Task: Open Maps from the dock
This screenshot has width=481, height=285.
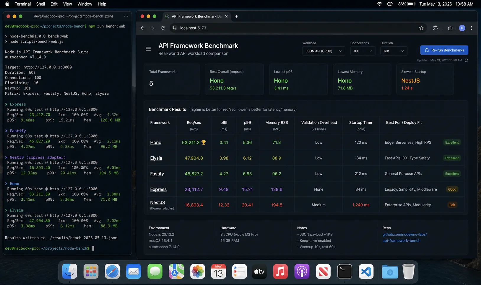Action: click(x=176, y=271)
